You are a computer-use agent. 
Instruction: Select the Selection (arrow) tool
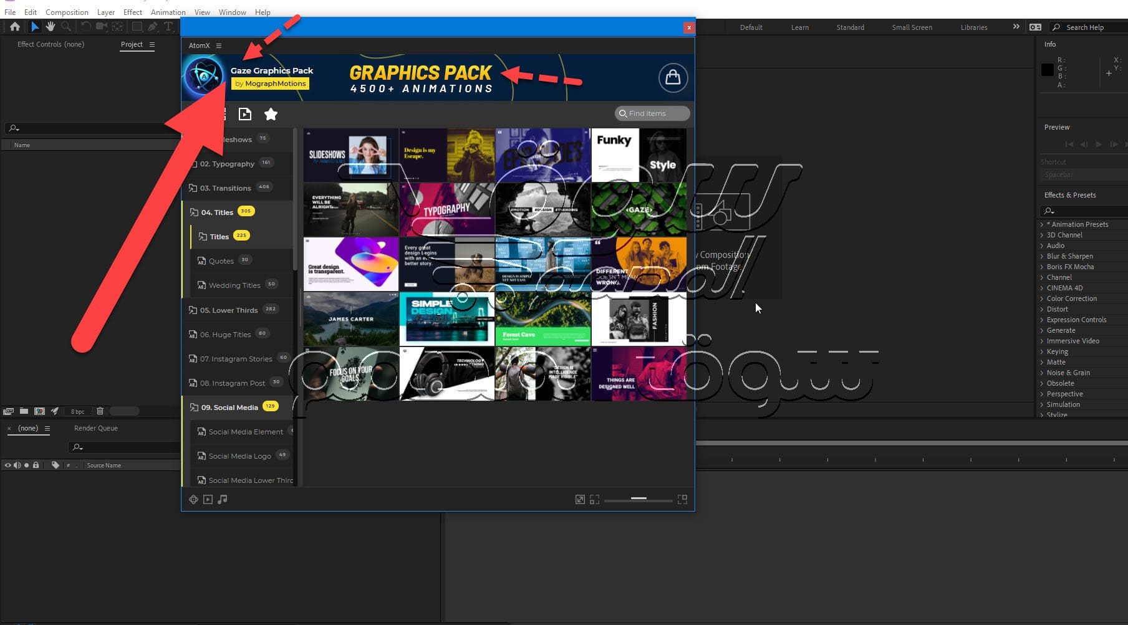click(x=35, y=27)
